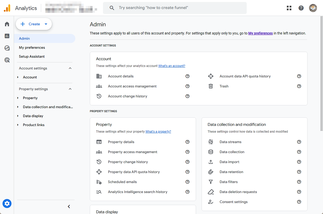
Task: Open the Home icon in left rail
Action: 7,24
